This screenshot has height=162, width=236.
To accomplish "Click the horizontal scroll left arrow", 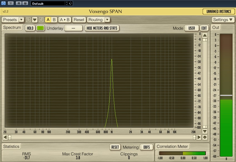I will [x=5, y=137].
